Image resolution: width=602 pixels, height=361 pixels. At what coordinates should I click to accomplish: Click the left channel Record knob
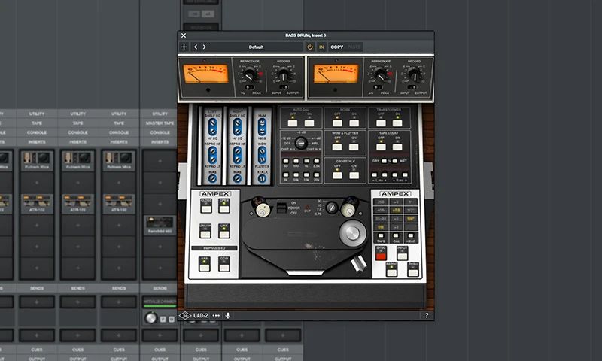284,74
